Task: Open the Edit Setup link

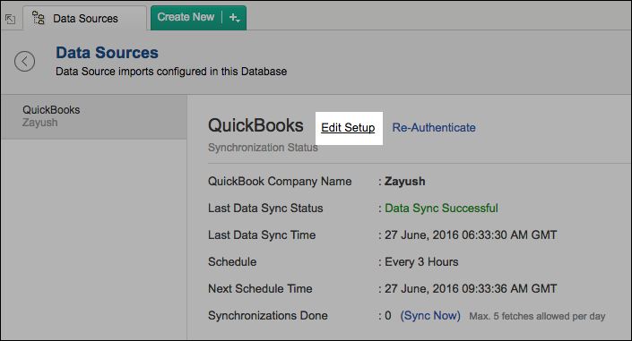Action: (x=348, y=128)
